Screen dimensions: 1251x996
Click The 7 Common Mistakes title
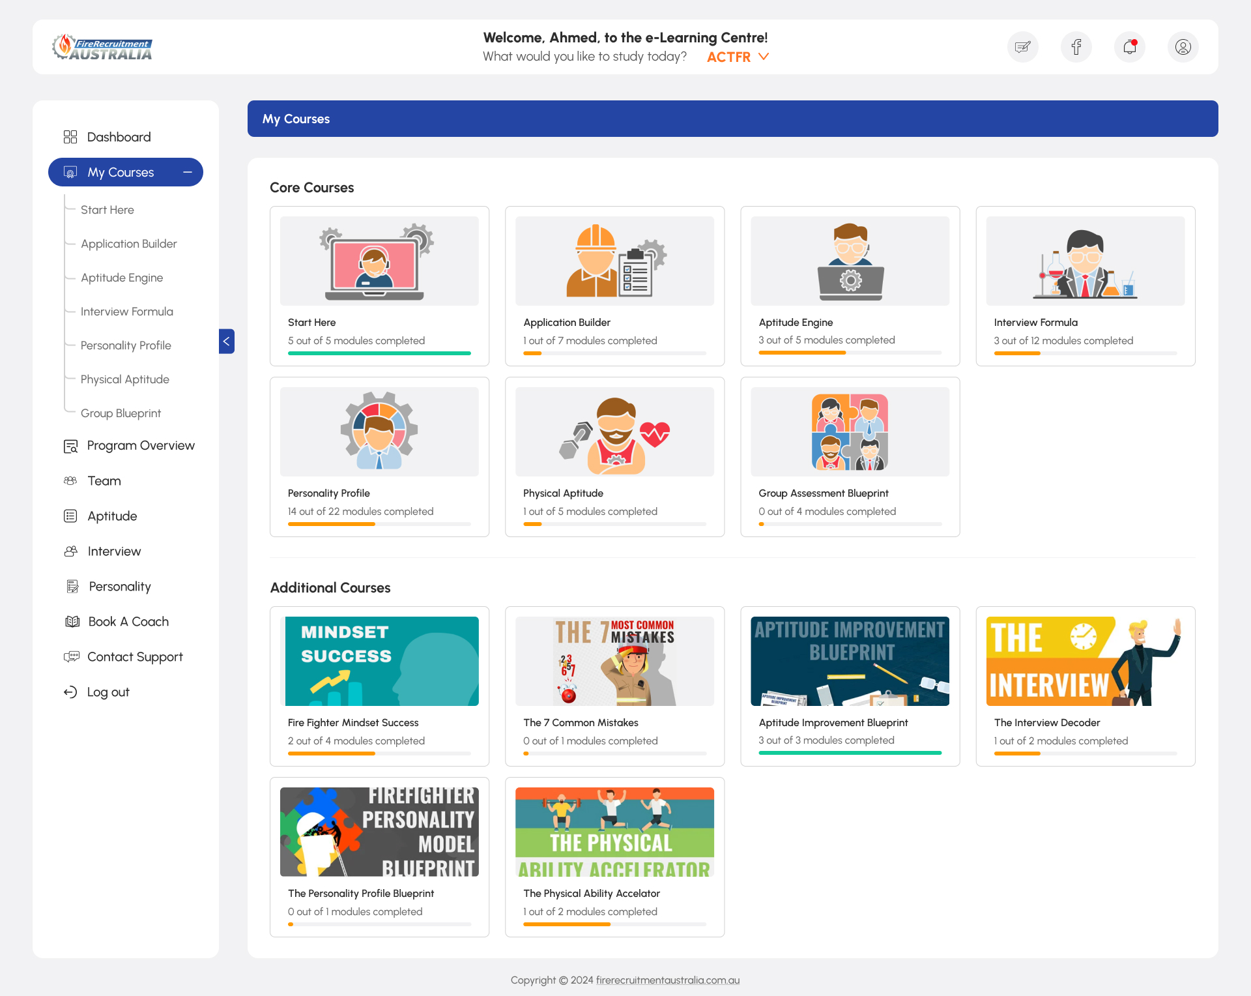click(x=581, y=722)
